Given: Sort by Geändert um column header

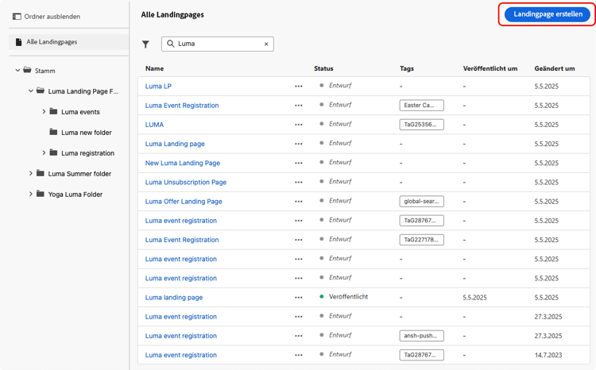Looking at the screenshot, I should tap(555, 69).
